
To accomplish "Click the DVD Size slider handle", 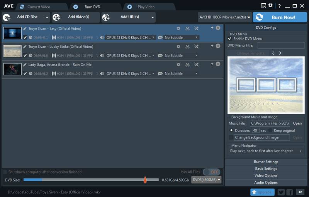I will [145, 180].
